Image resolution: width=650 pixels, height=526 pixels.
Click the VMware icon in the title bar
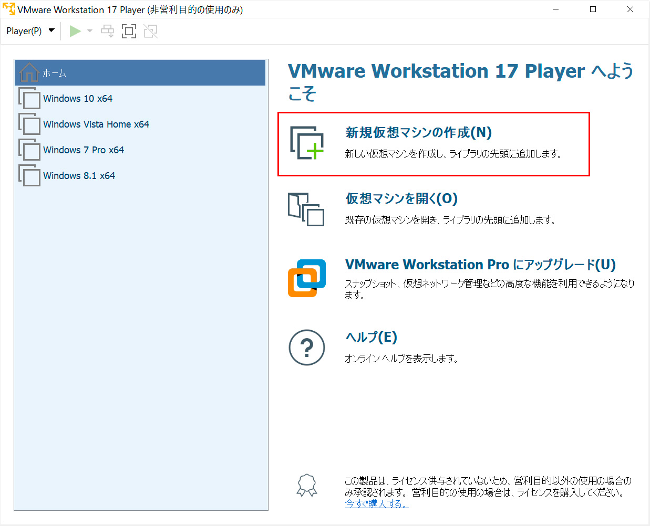[8, 9]
